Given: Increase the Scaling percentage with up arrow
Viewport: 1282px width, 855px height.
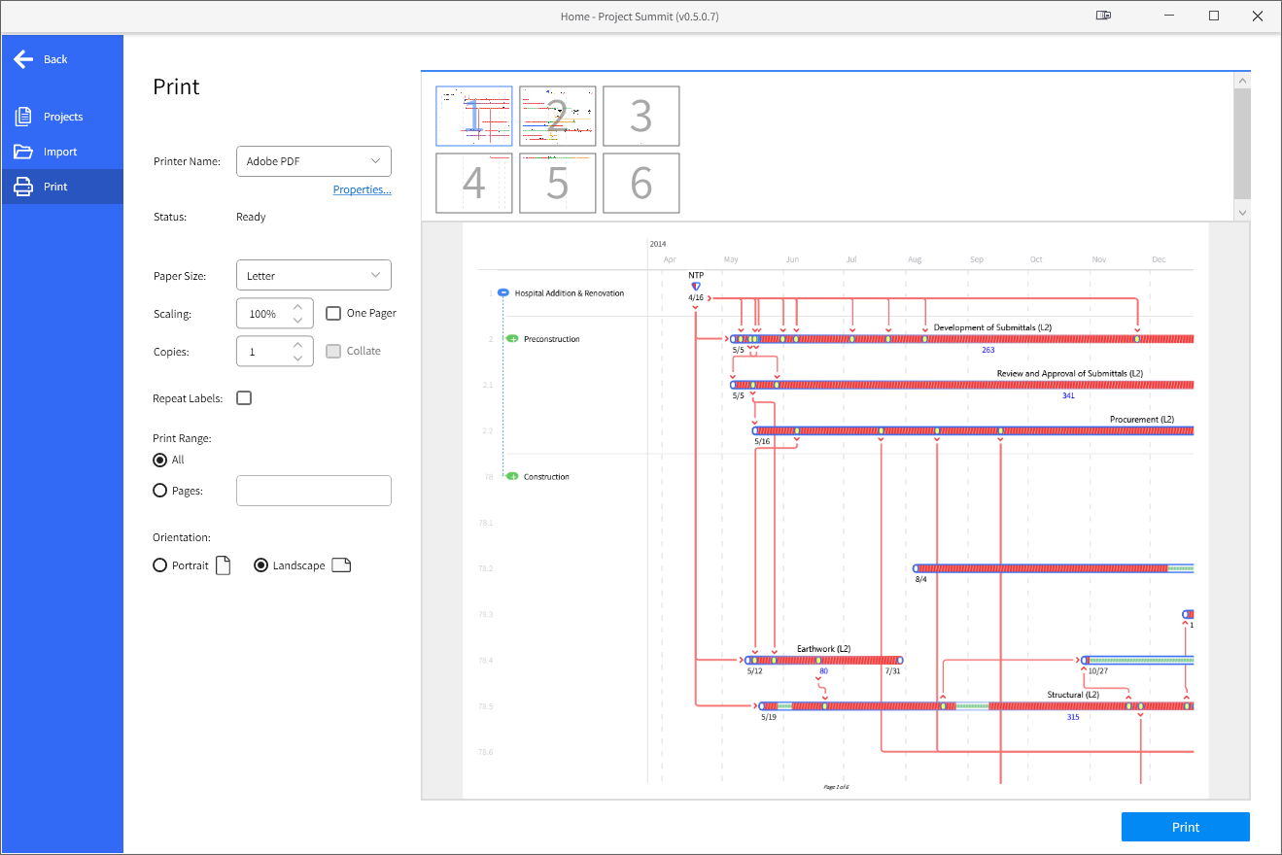Looking at the screenshot, I should [298, 307].
